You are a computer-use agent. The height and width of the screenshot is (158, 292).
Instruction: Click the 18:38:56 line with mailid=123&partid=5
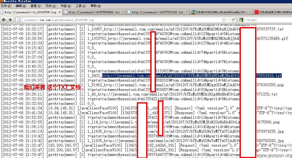pos(121,34)
